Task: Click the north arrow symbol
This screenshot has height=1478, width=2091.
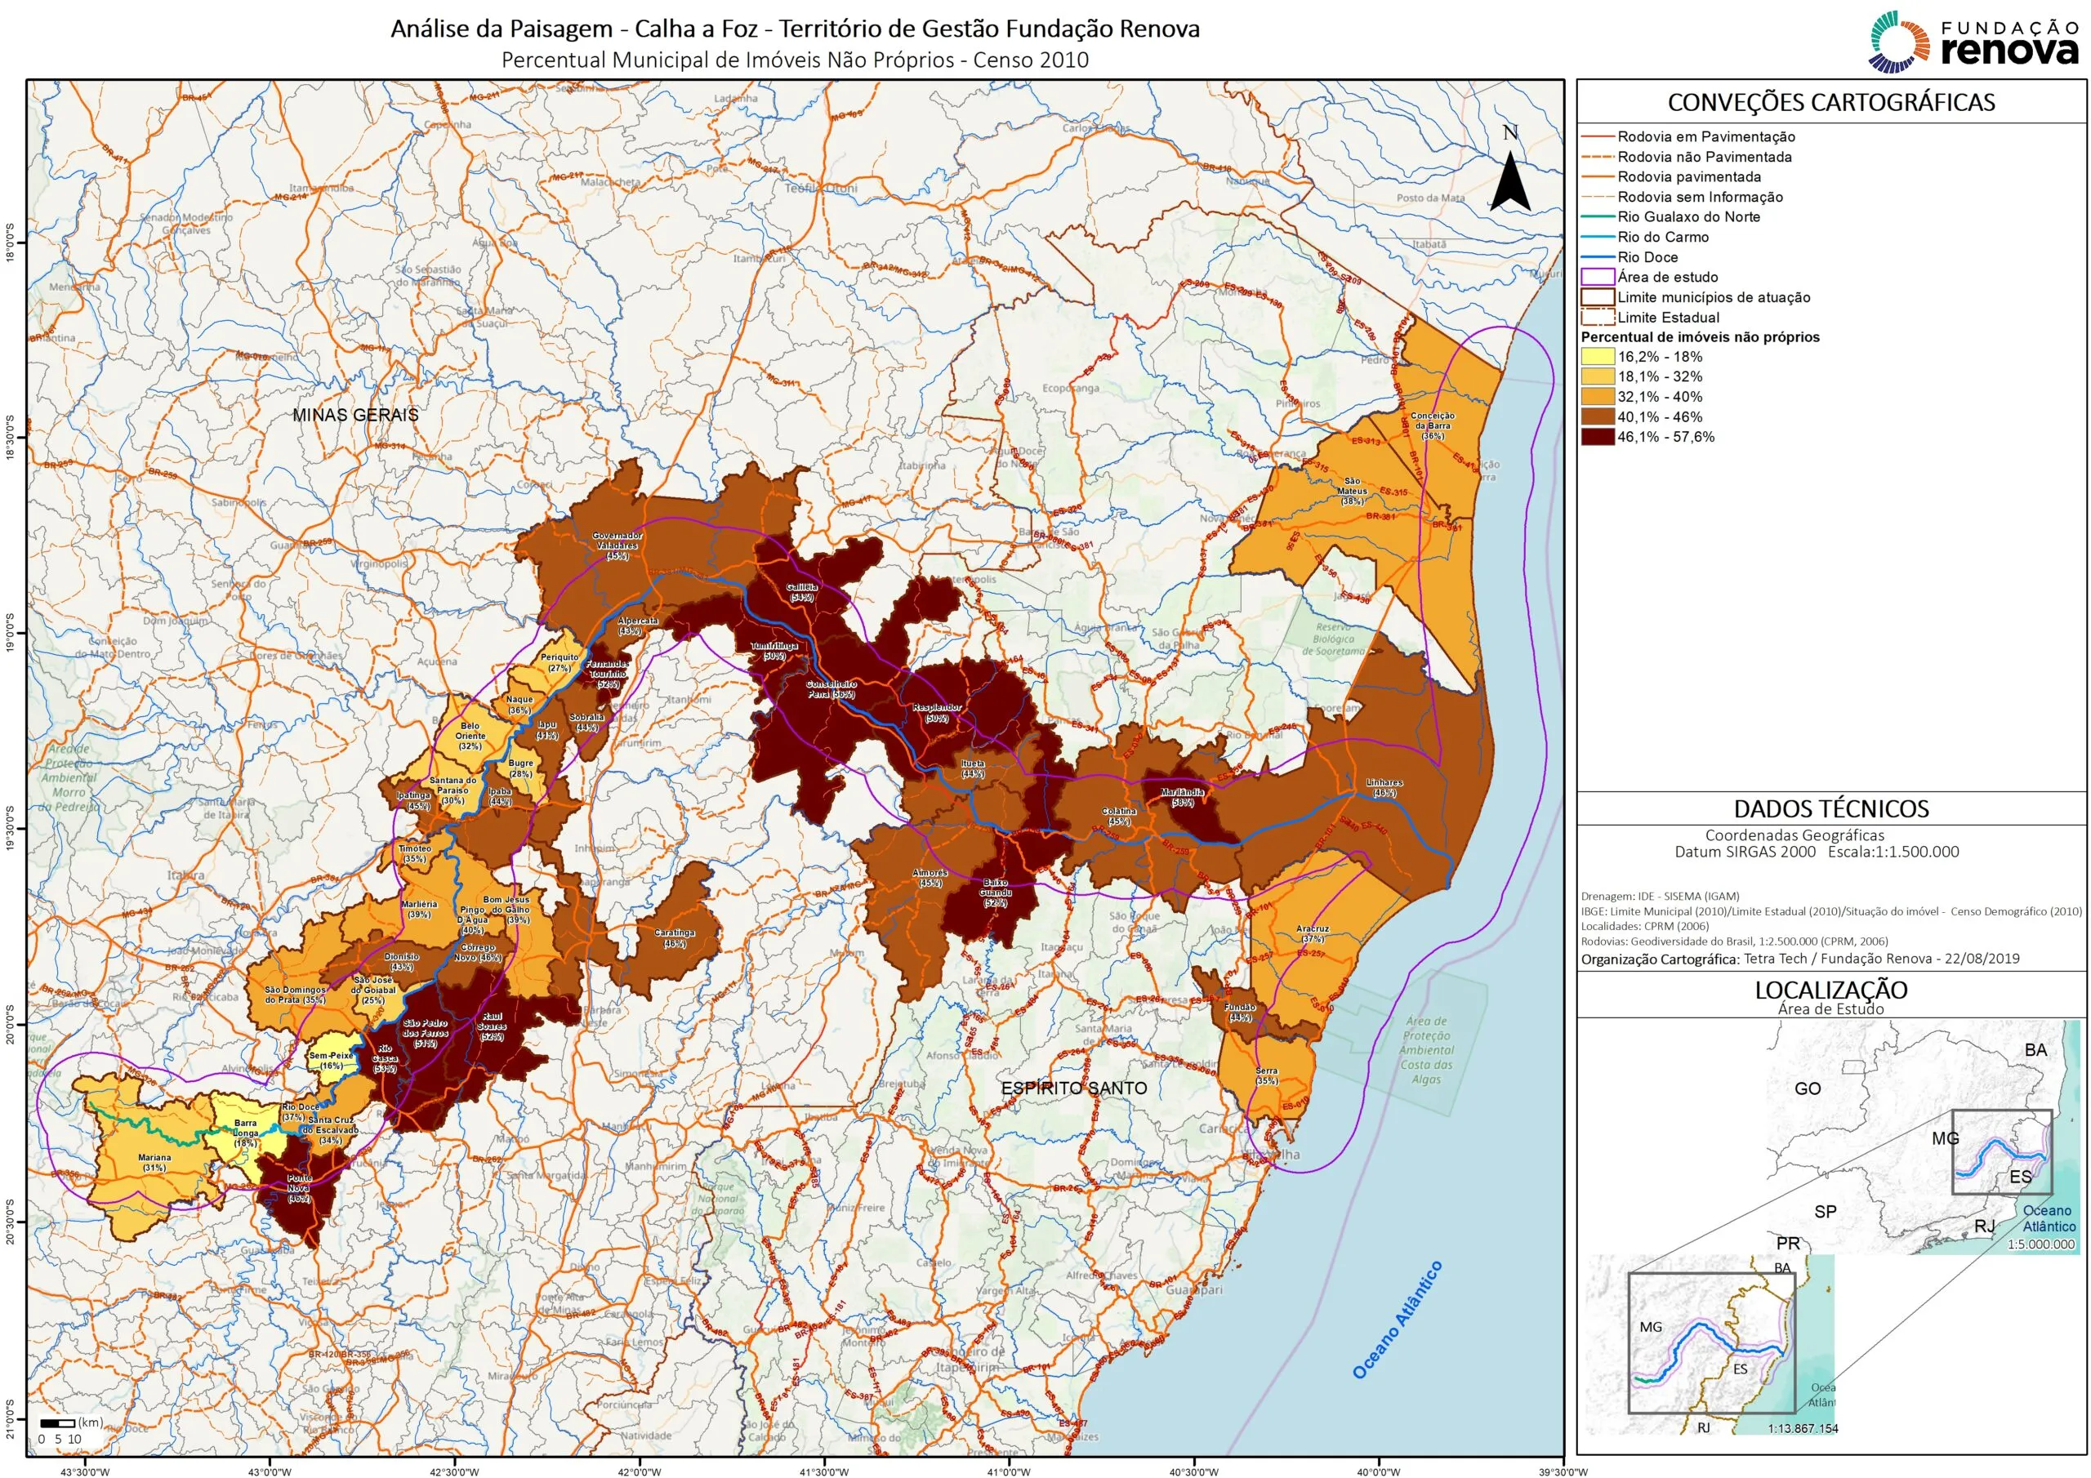Action: tap(1510, 181)
